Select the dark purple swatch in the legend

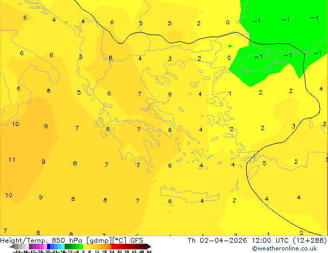[31, 246]
